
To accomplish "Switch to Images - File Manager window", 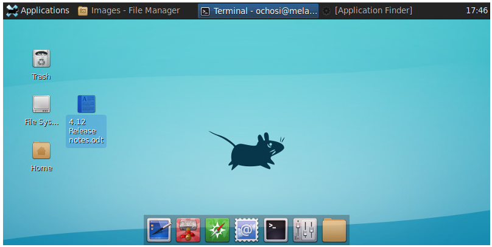I will [x=129, y=11].
